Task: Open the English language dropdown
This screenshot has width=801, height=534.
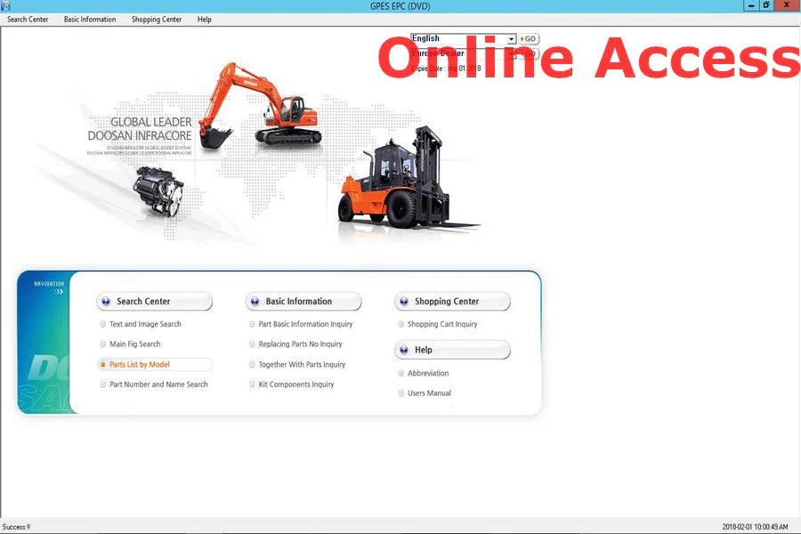Action: click(x=511, y=39)
